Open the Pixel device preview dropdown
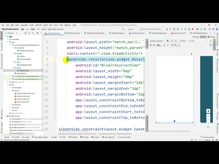Image resolution: width=219 pixels, height=164 pixels. click(x=183, y=41)
